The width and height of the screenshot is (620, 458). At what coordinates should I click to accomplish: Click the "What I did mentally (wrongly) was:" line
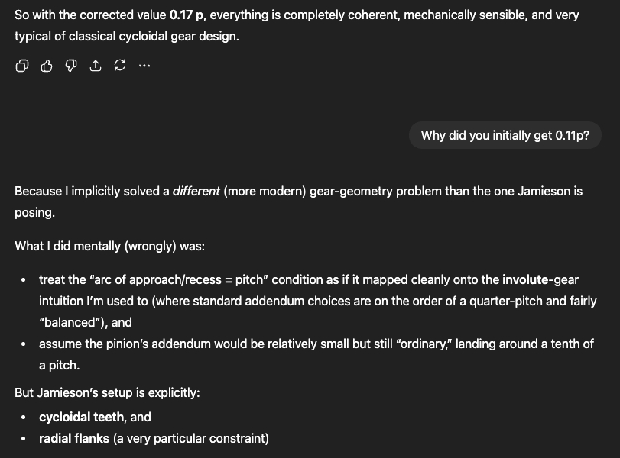point(109,246)
